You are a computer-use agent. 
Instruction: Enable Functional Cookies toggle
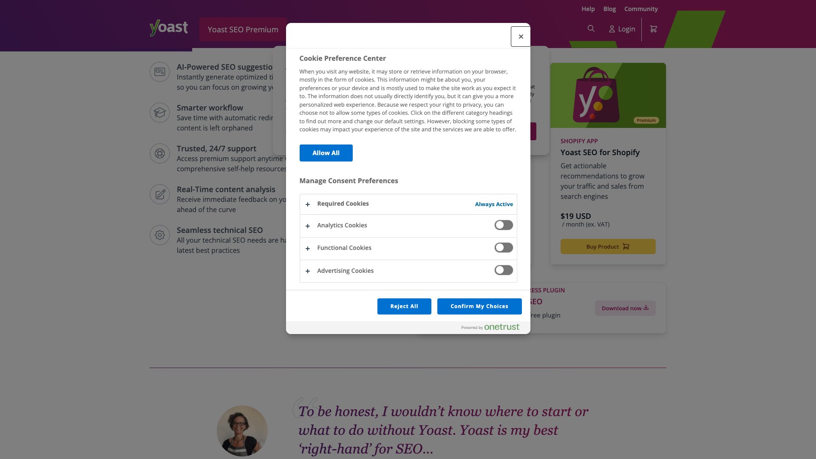click(x=503, y=247)
